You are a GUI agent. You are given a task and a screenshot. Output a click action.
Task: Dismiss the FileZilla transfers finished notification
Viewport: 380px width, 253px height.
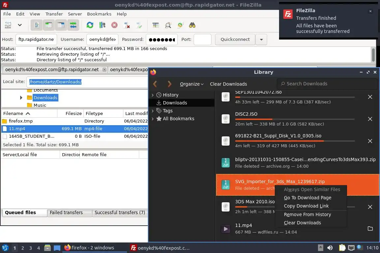coord(370,11)
